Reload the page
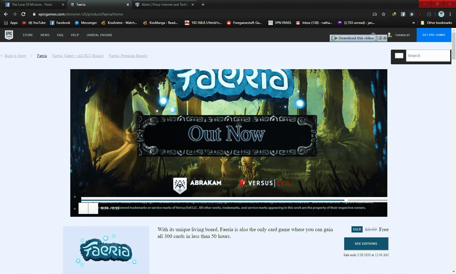This screenshot has height=274, width=456. 23,14
